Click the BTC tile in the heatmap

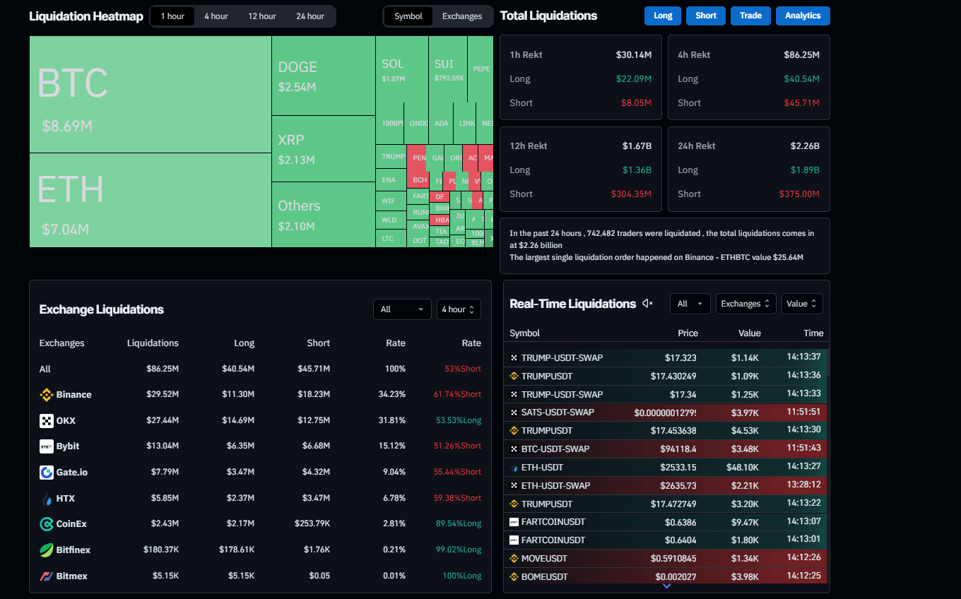point(150,95)
